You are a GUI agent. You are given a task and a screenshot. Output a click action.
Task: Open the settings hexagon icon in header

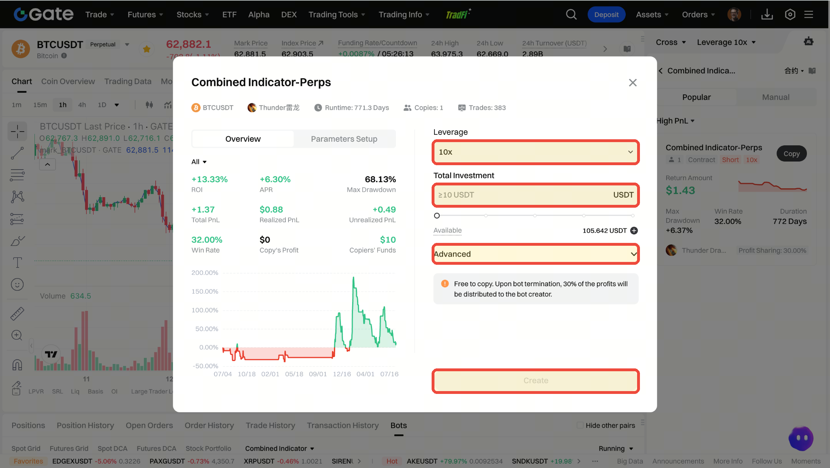[x=790, y=15]
